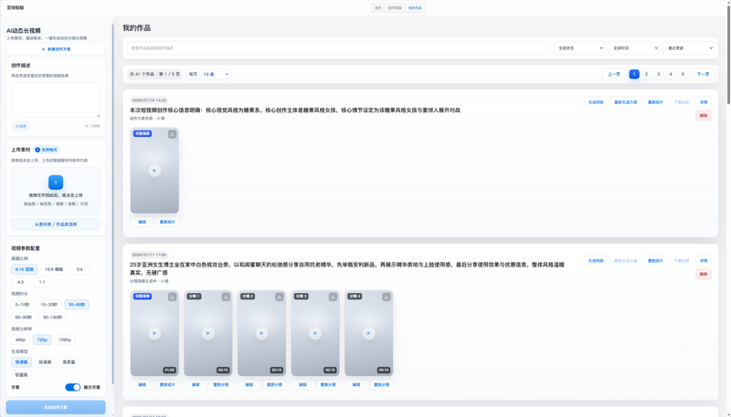Set video duration to 90~180秒
Image resolution: width=731 pixels, height=417 pixels.
(x=53, y=318)
